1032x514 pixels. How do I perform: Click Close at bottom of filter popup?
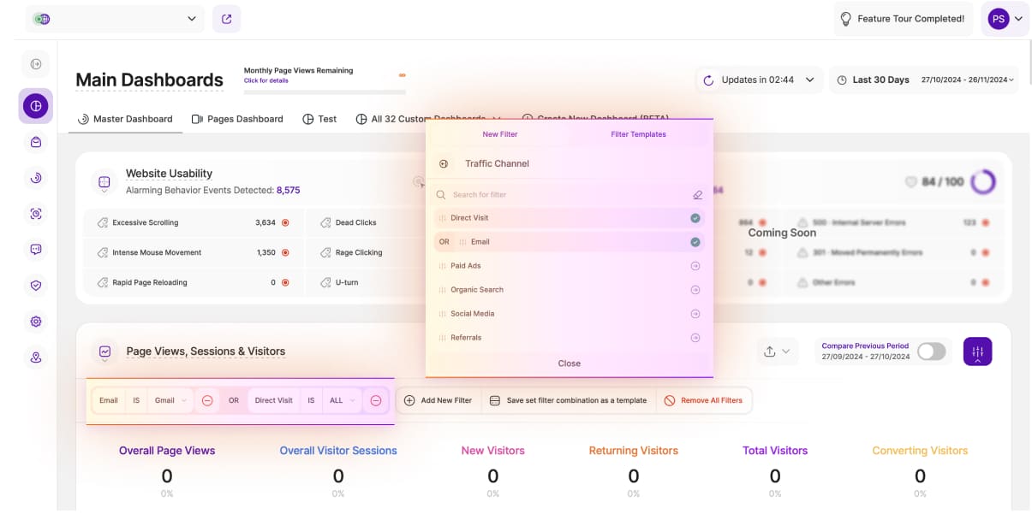[x=569, y=363]
